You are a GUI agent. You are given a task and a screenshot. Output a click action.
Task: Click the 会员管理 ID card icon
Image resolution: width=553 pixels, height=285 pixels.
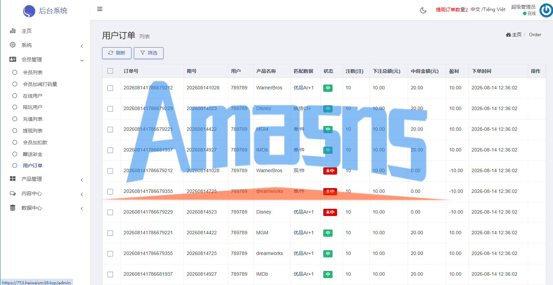(x=13, y=59)
